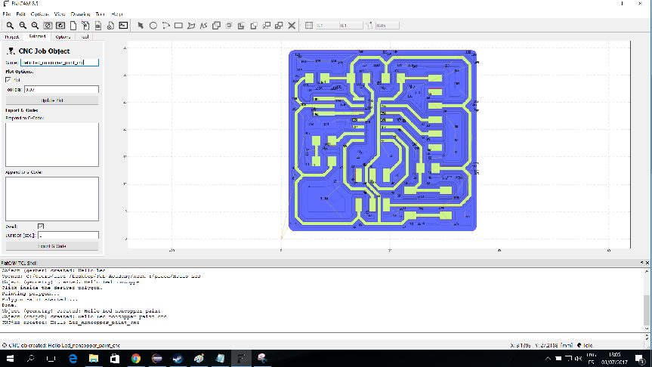Screen dimensions: 652x367
Task: Click the Polygon Subtraction icon
Action: (241, 26)
